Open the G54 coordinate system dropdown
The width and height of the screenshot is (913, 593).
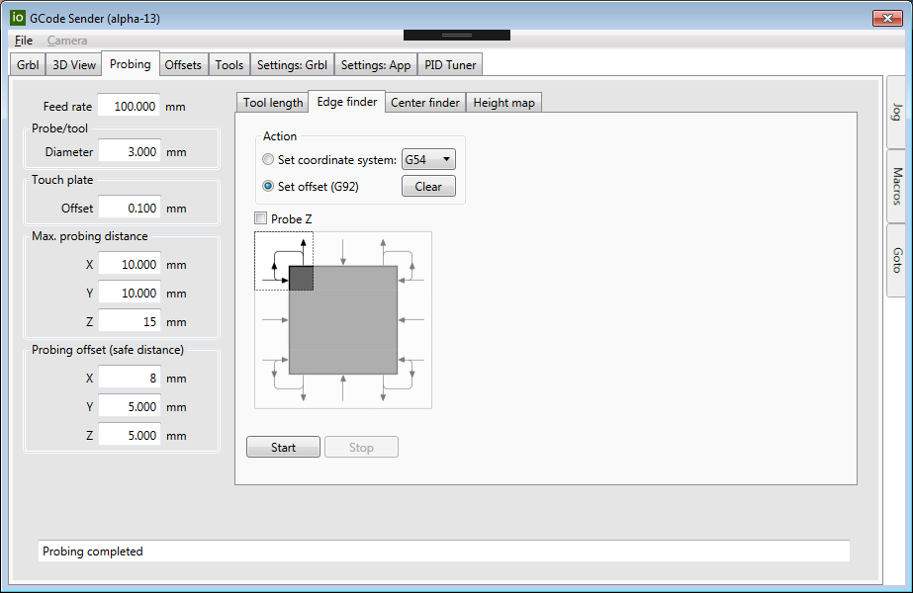[x=428, y=160]
